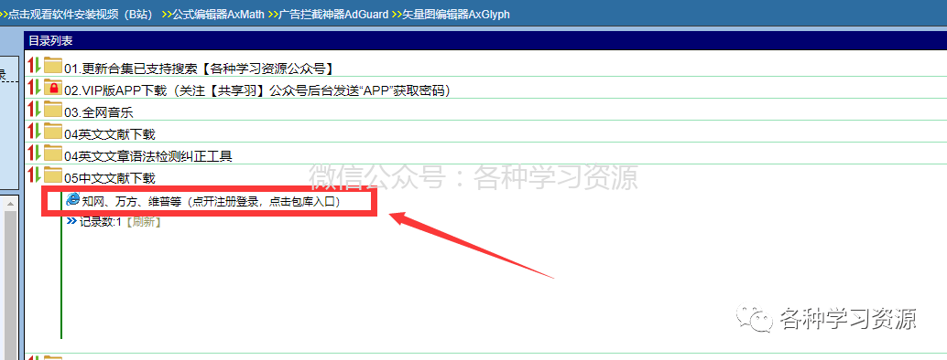Open 02.VIP版APP下载 folder entry
947x360 pixels.
258,90
